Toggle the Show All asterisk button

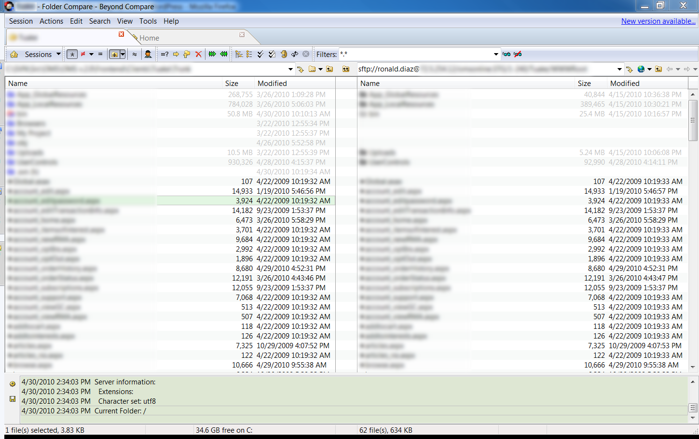point(72,54)
